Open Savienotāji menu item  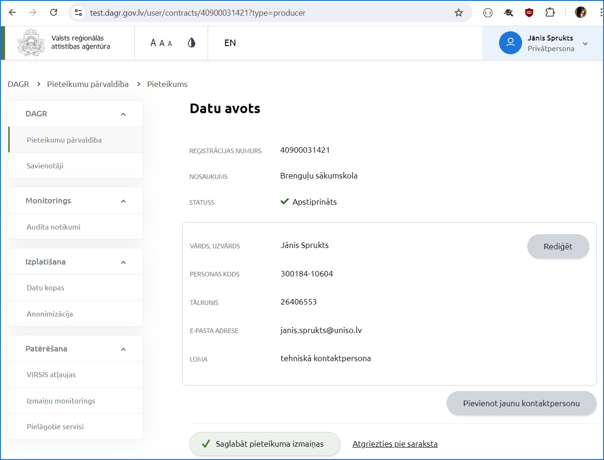click(75, 166)
